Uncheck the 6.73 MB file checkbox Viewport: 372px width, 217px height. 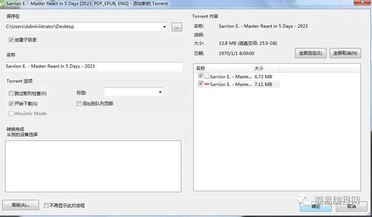tap(201, 76)
